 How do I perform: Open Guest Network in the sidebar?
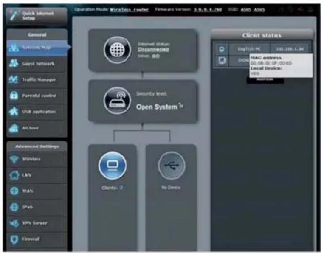(x=37, y=64)
